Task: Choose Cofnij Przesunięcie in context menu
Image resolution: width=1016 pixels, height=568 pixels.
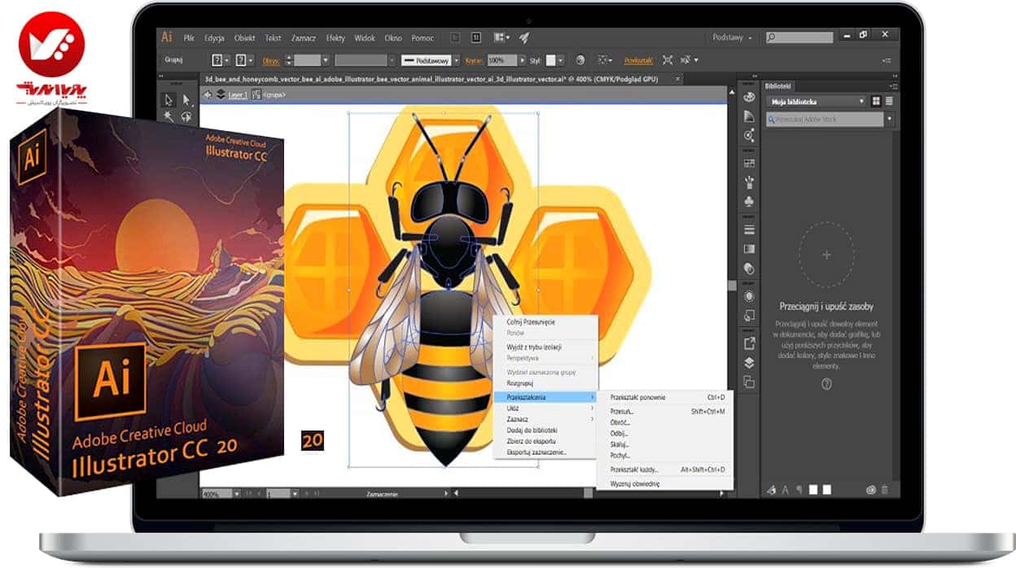Action: click(532, 322)
